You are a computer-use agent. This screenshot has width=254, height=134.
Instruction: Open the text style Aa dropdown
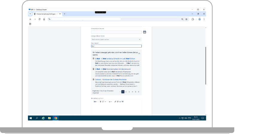[95, 102]
